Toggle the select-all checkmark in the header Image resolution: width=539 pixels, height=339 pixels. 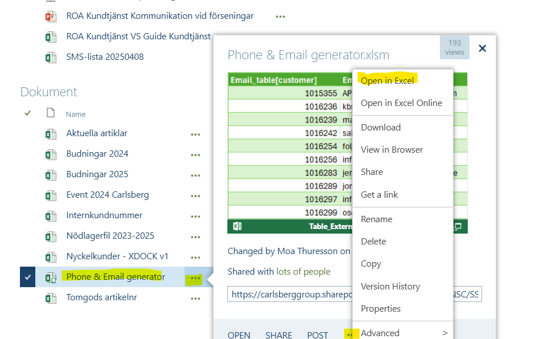27,113
